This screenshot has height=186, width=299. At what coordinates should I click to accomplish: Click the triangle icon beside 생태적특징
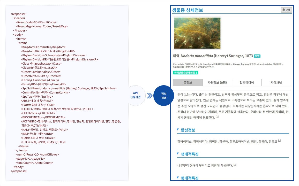(178, 154)
